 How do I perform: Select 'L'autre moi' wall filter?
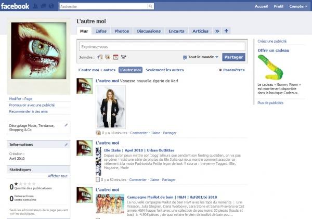[131, 70]
